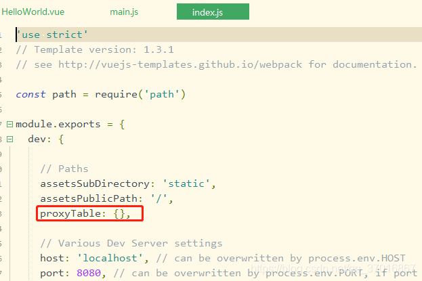
Task: Collapse the dev object fold marker
Action: pos(9,139)
